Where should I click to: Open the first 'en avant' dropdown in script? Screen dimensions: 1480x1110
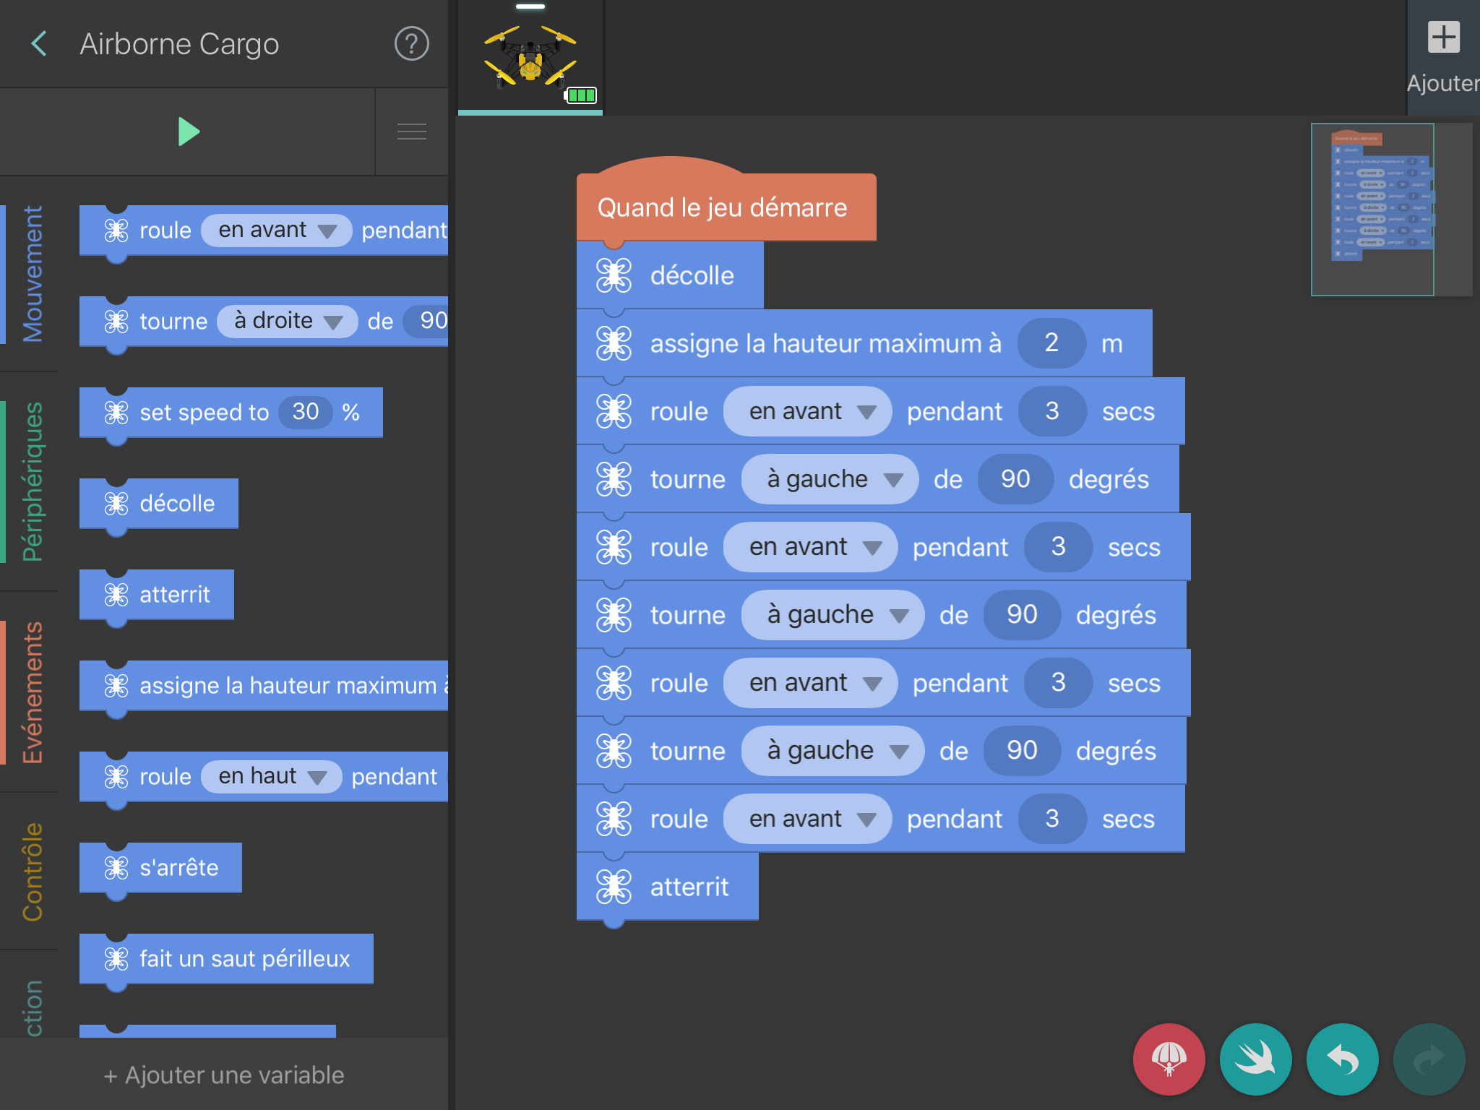807,411
